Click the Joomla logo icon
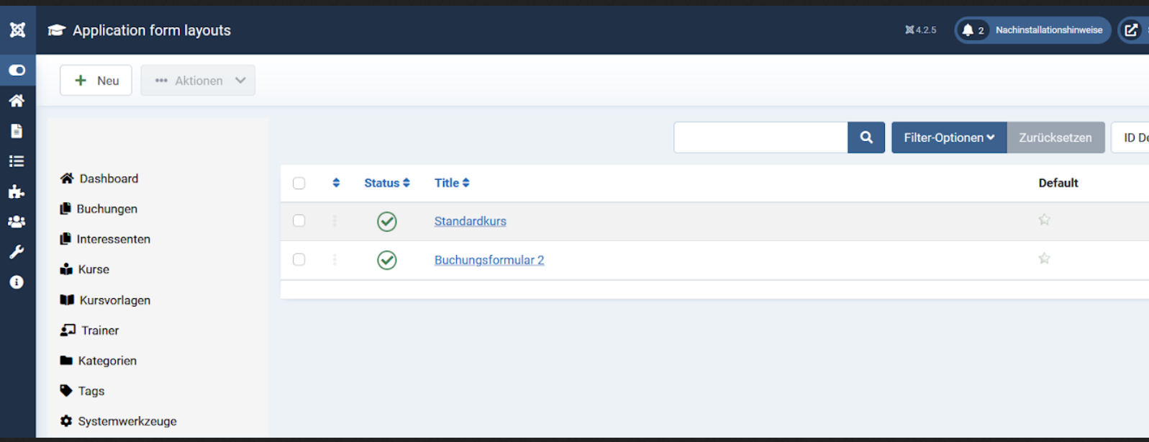The height and width of the screenshot is (442, 1149). pyautogui.click(x=17, y=30)
